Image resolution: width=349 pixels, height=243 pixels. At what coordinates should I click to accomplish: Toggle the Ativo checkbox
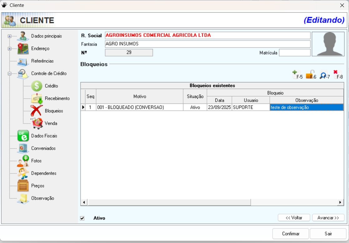[x=82, y=218]
